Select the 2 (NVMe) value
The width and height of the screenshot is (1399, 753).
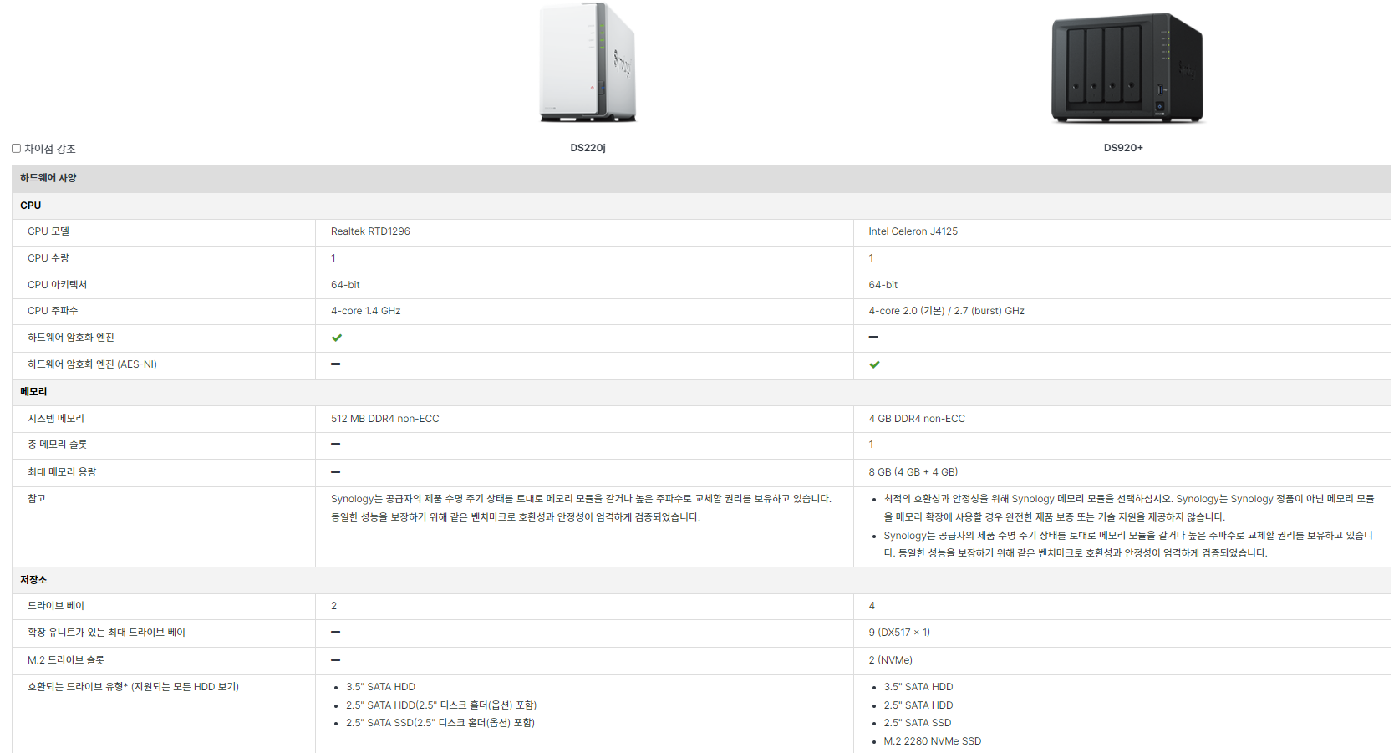pyautogui.click(x=890, y=660)
